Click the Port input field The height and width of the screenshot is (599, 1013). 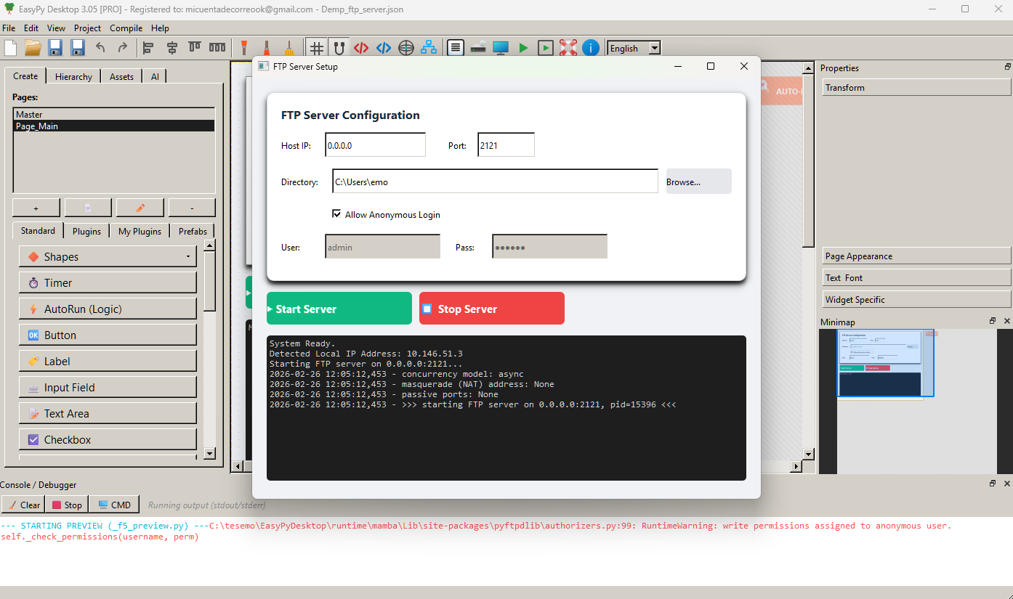tap(506, 144)
